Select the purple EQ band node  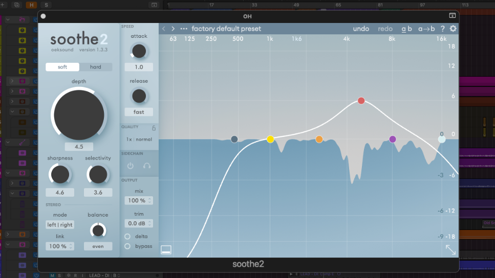[393, 140]
